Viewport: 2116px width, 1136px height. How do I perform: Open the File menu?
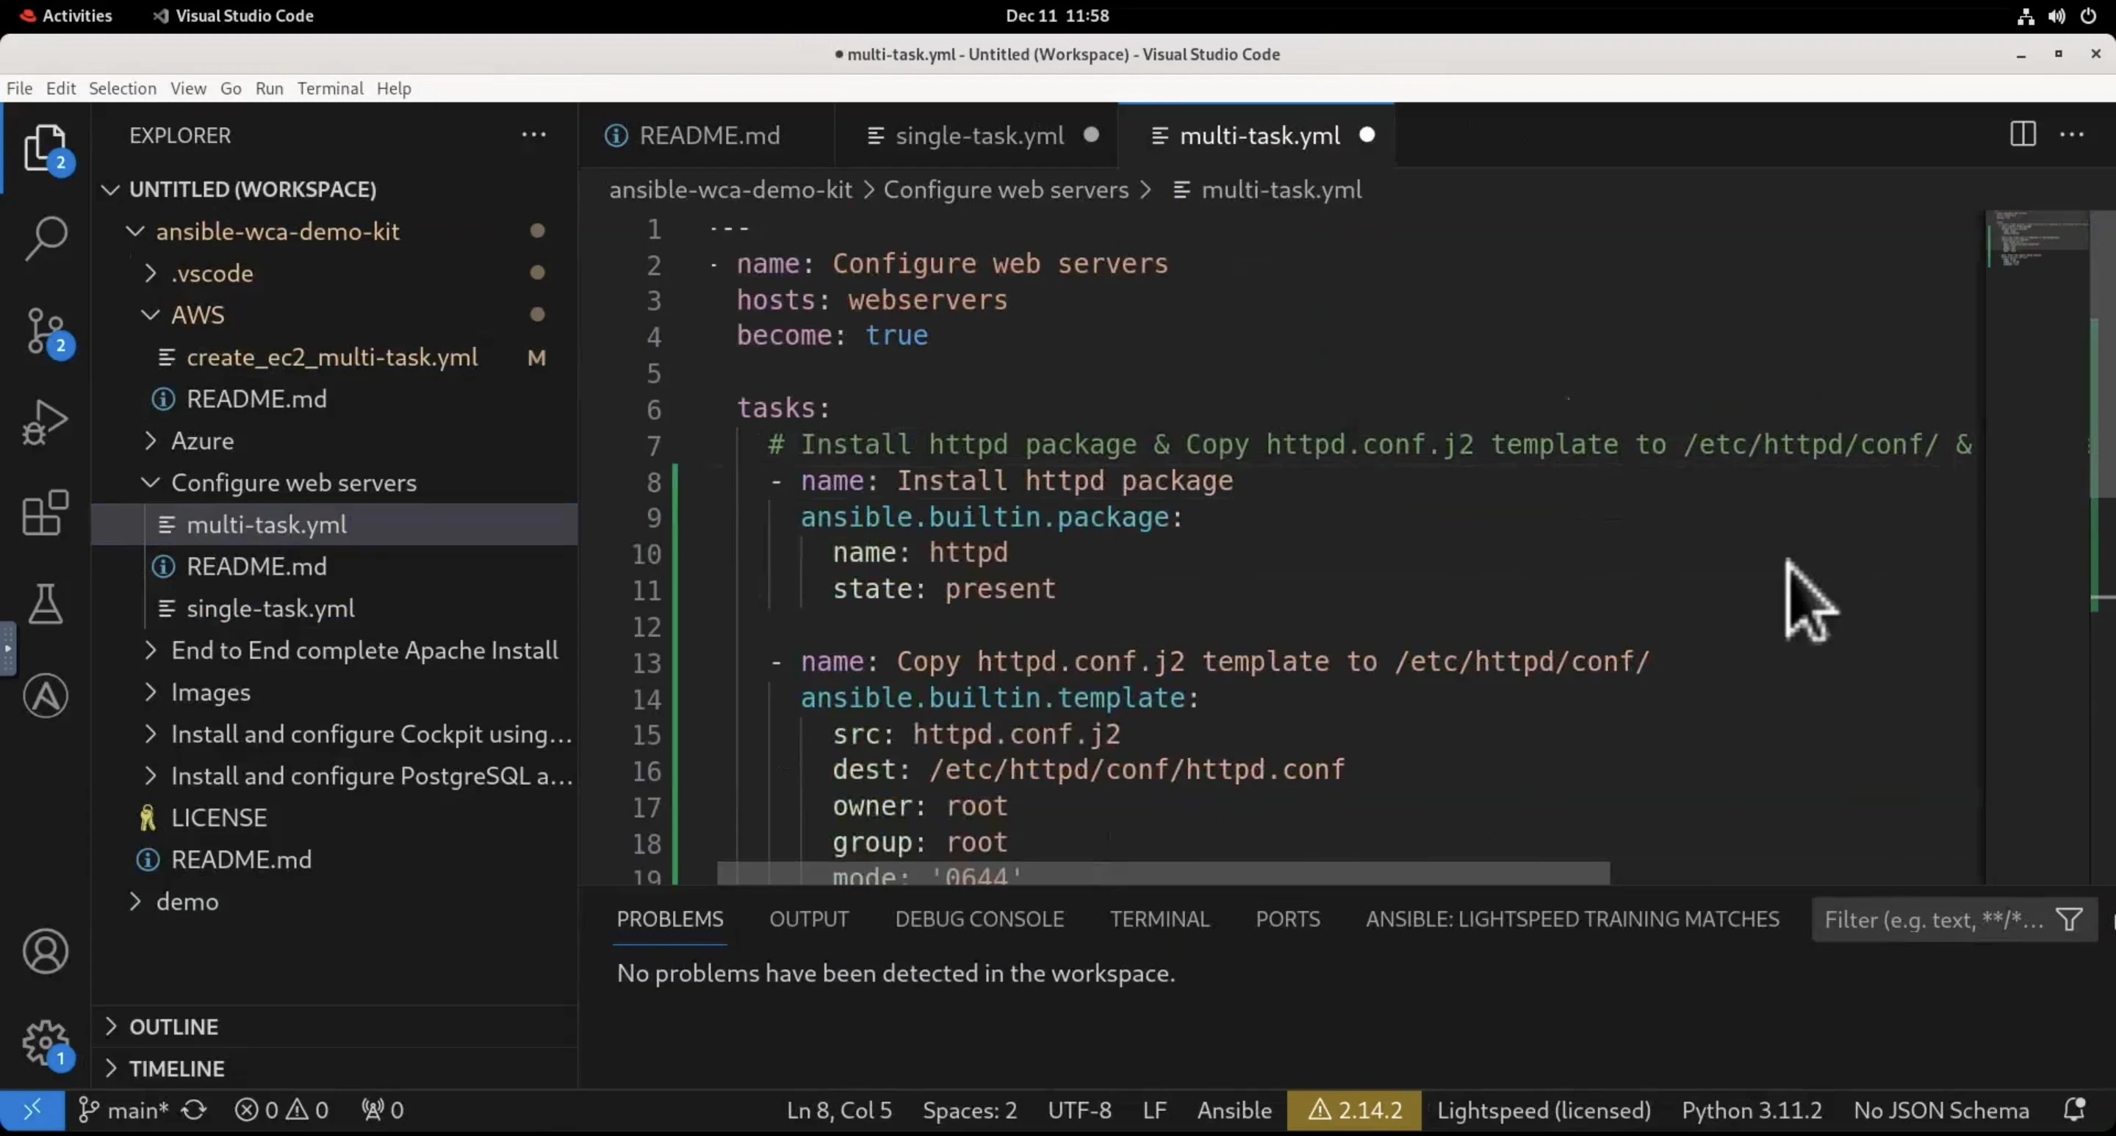point(20,89)
